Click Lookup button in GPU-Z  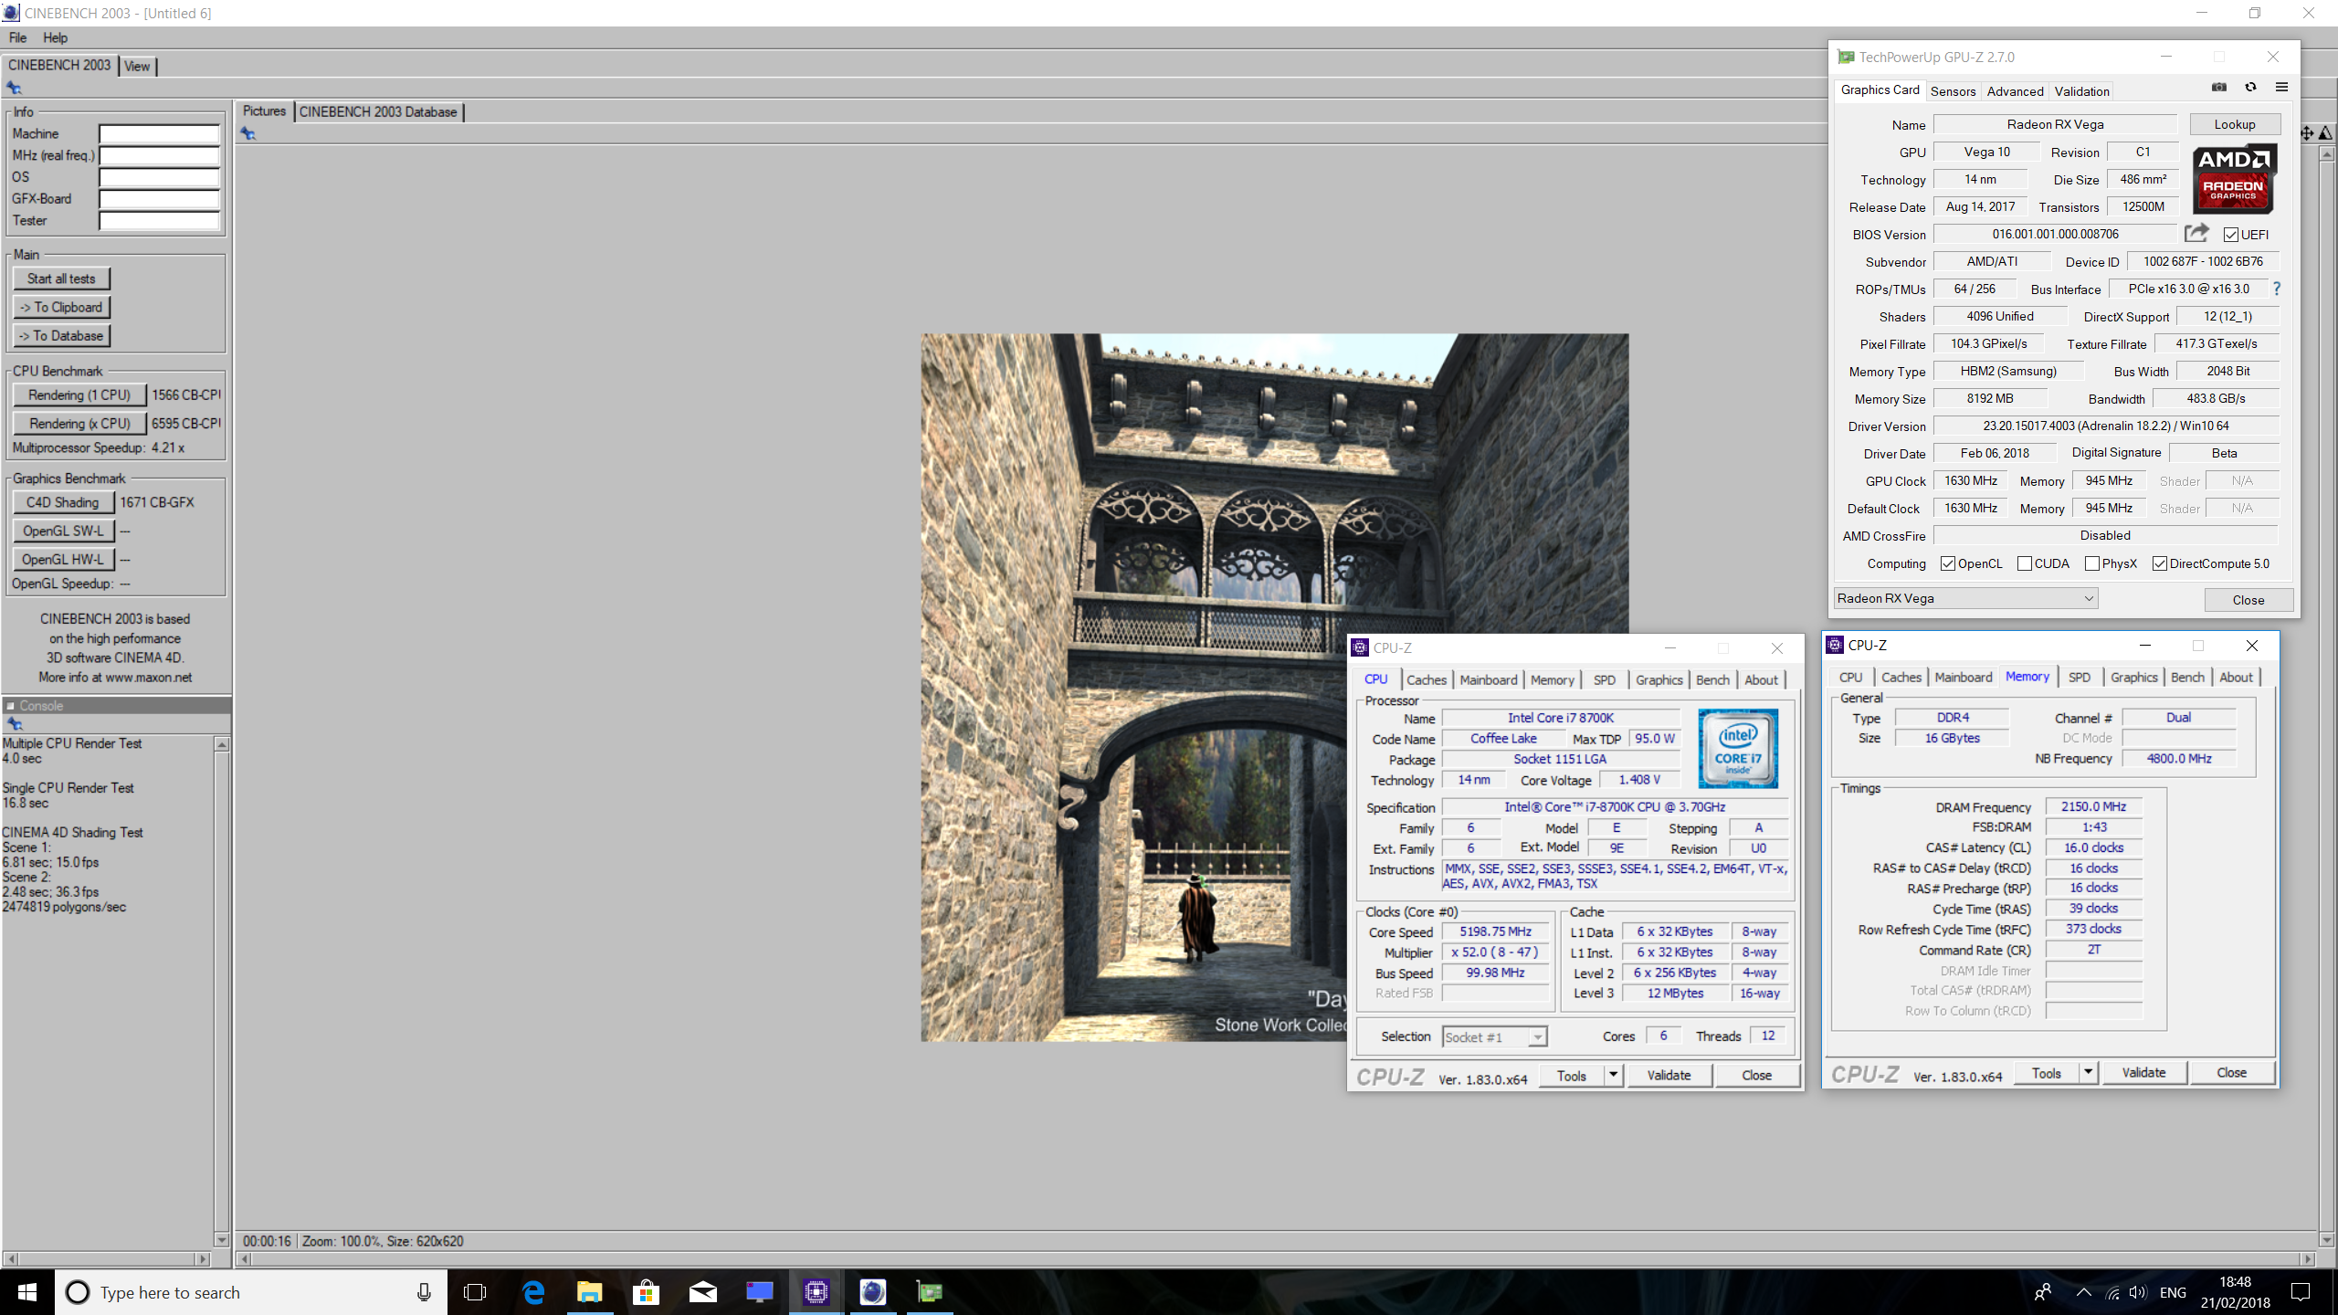pyautogui.click(x=2234, y=124)
